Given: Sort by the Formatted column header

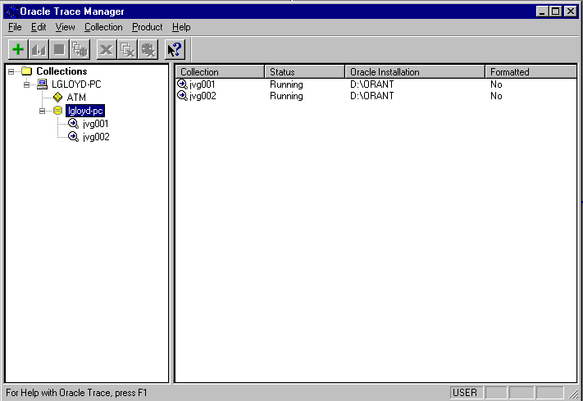Looking at the screenshot, I should pyautogui.click(x=531, y=72).
